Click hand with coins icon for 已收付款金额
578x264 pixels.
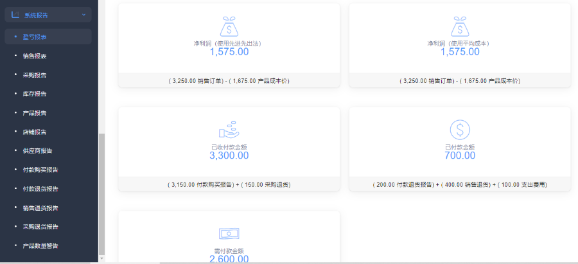click(229, 130)
